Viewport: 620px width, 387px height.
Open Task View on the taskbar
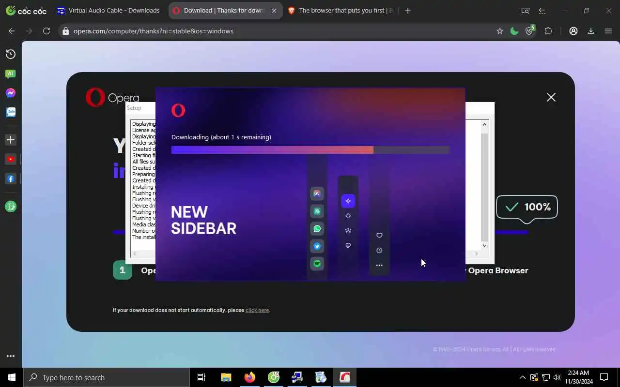tap(201, 377)
